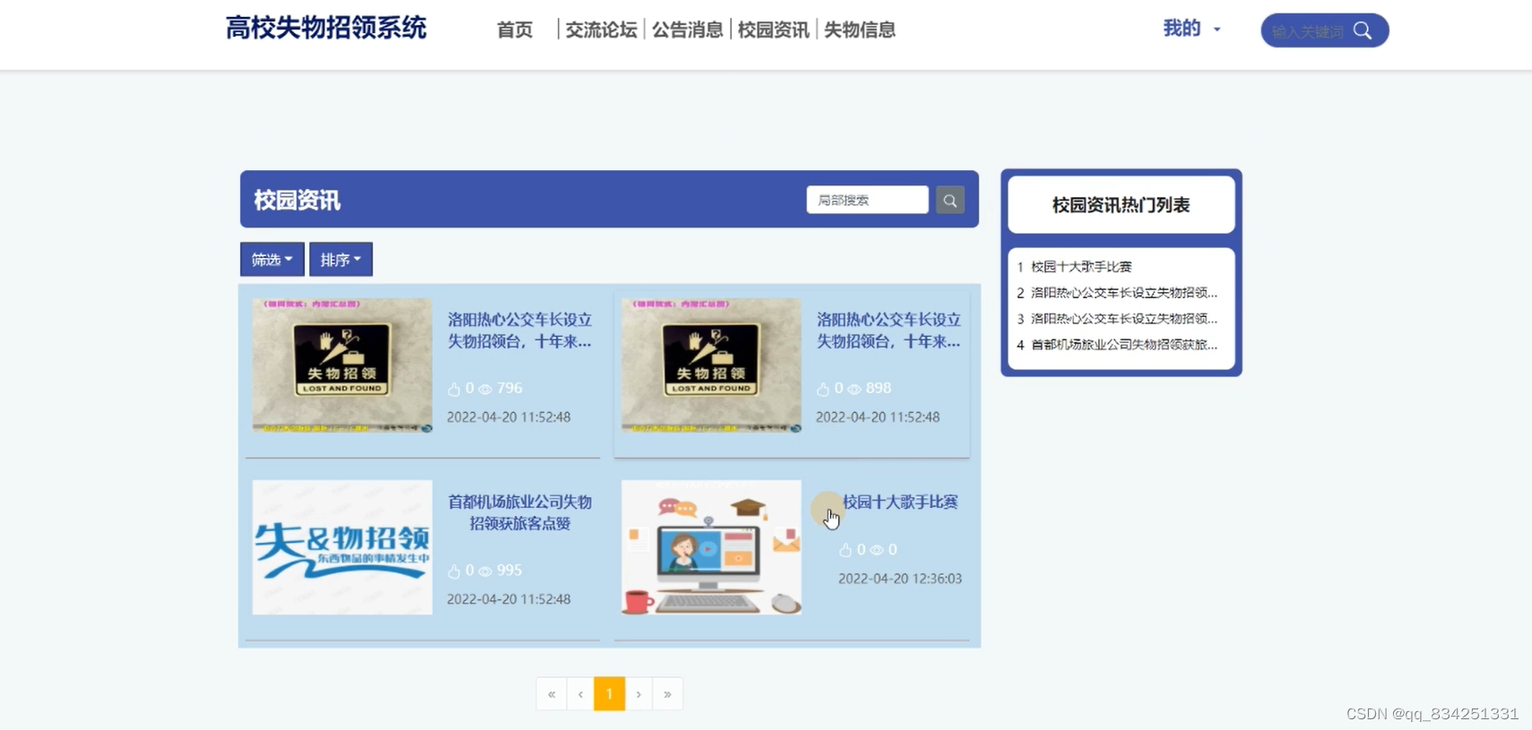Open 校园资讯 in the navigation bar
This screenshot has height=730, width=1532.
[x=774, y=30]
